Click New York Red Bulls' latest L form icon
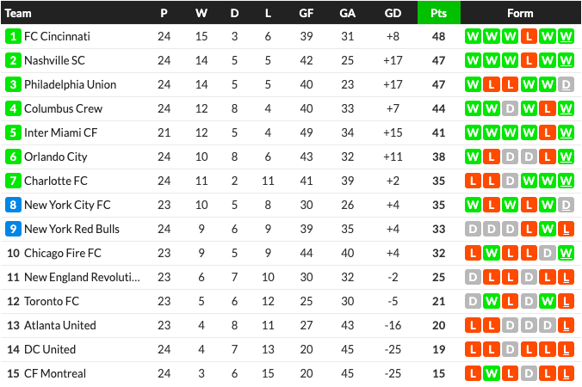The image size is (582, 387). click(x=566, y=229)
